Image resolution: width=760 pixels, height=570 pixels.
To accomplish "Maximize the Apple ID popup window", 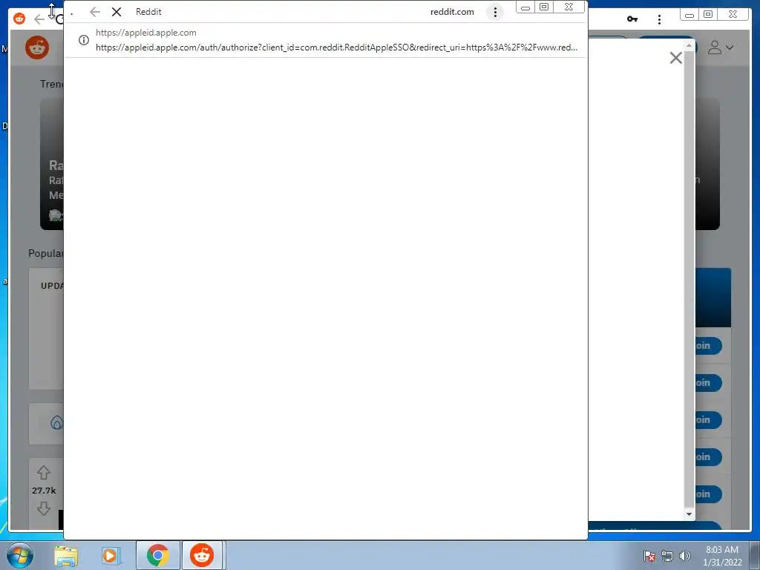I will (x=544, y=7).
